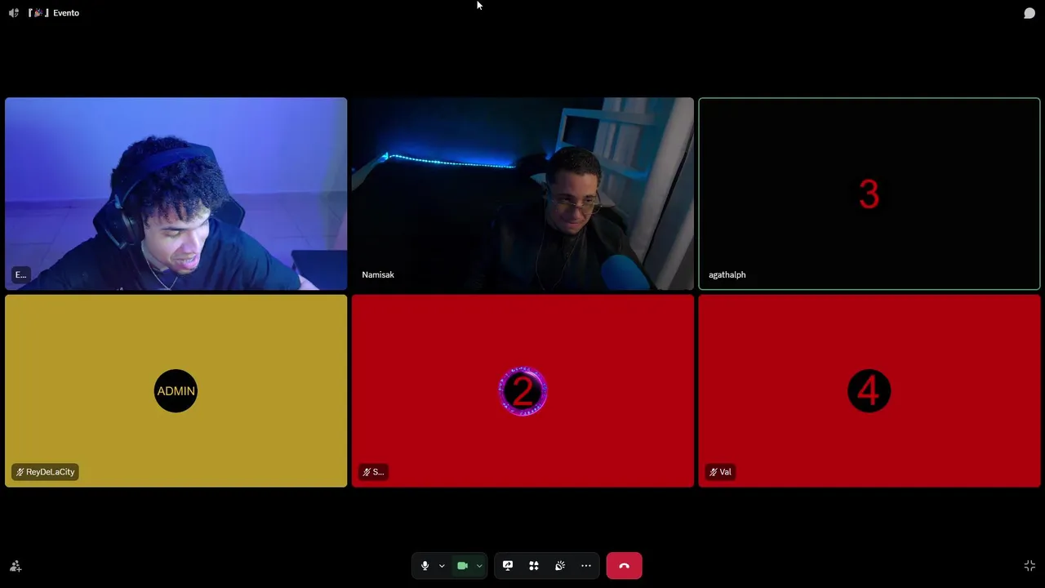
Task: Click the Namisak name label
Action: pyautogui.click(x=378, y=274)
